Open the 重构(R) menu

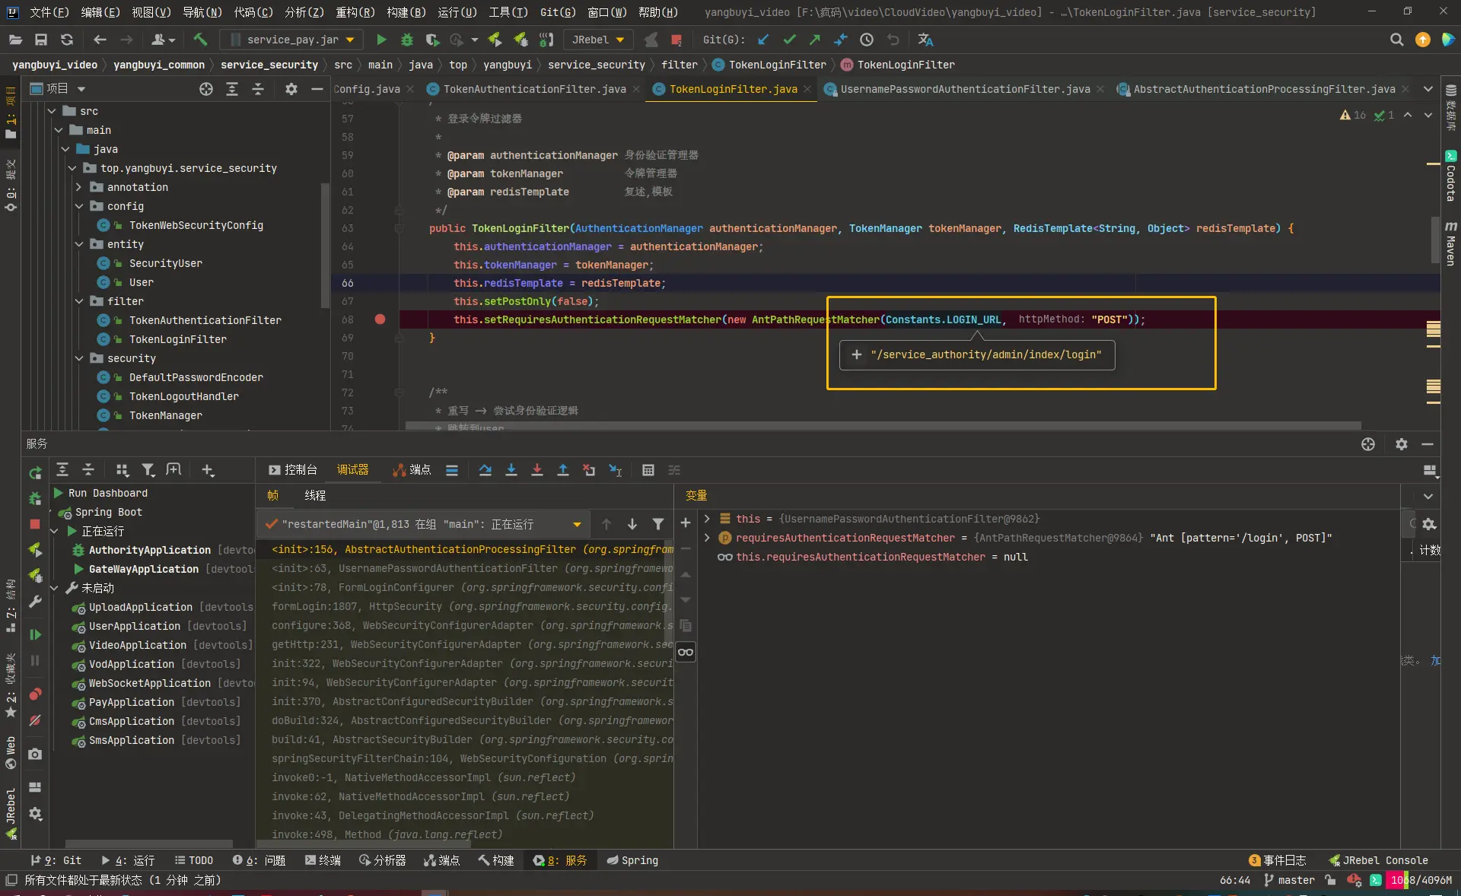pyautogui.click(x=355, y=12)
